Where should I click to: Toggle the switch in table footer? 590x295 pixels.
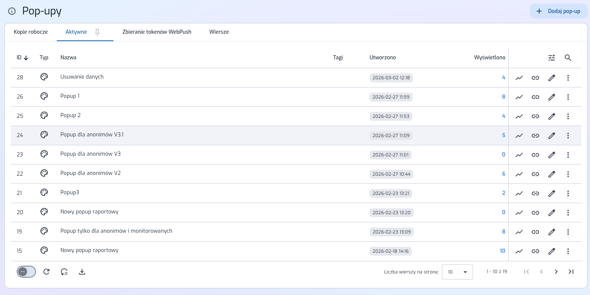pos(26,272)
